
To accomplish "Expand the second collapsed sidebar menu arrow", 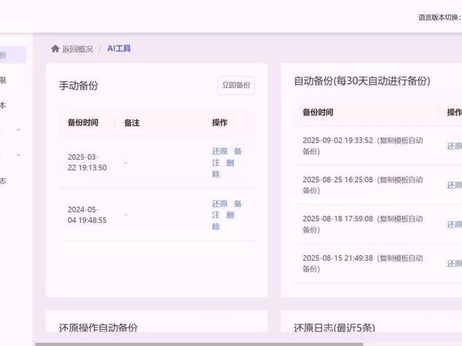I will click(x=18, y=155).
